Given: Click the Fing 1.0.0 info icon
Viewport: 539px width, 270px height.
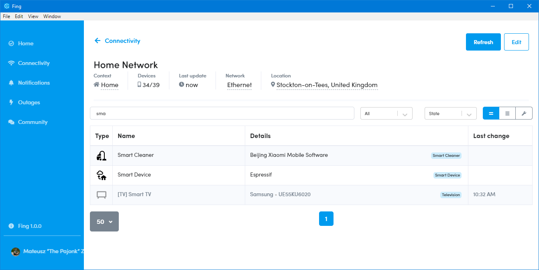Looking at the screenshot, I should coord(11,226).
